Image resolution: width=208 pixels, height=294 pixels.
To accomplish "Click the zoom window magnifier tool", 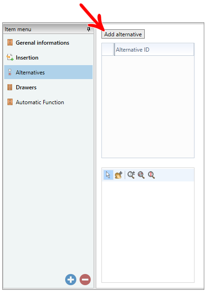I will 141,175.
